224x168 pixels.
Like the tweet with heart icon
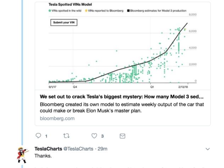[94, 136]
